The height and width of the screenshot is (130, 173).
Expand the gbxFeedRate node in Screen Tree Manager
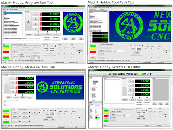click(x=91, y=93)
